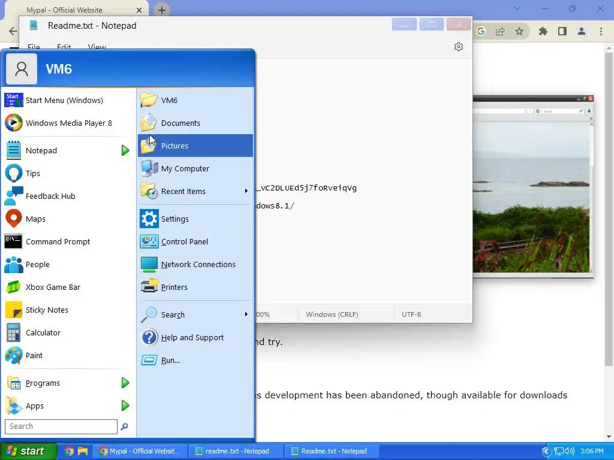Viewport: 614px width, 460px height.
Task: Open browser extensions puzzle icon
Action: [x=543, y=31]
